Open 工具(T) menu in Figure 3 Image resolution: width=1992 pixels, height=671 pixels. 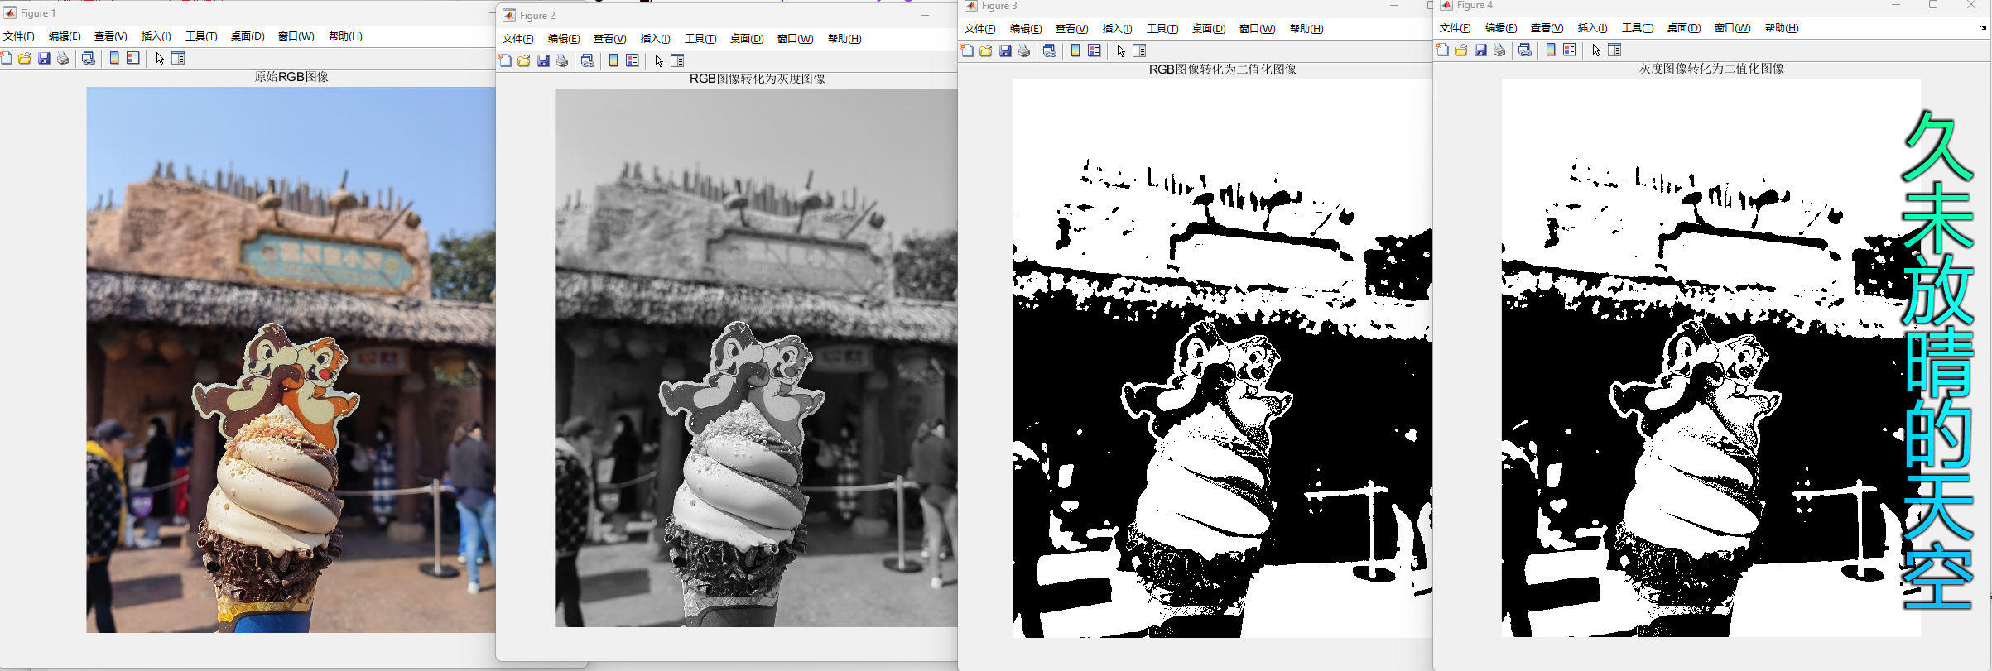click(1162, 29)
